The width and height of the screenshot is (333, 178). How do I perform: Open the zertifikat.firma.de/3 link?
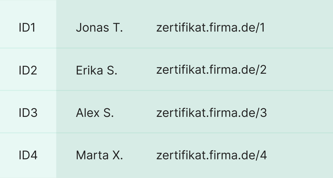point(211,113)
